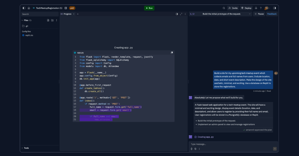
Task: Create a new file with the add-file icon
Action: coord(48,20)
